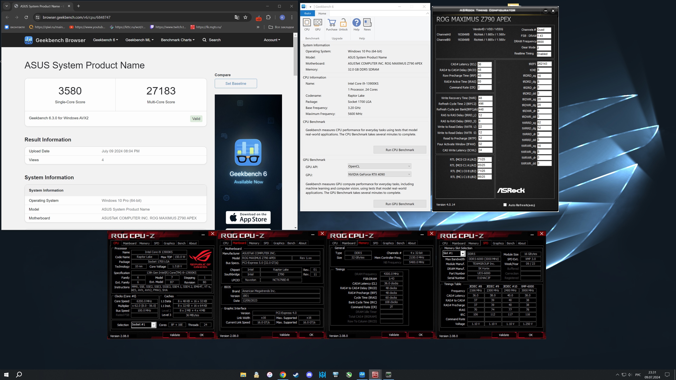
Task: Click the browser page vertical scrollbar thumb
Action: coord(295,56)
